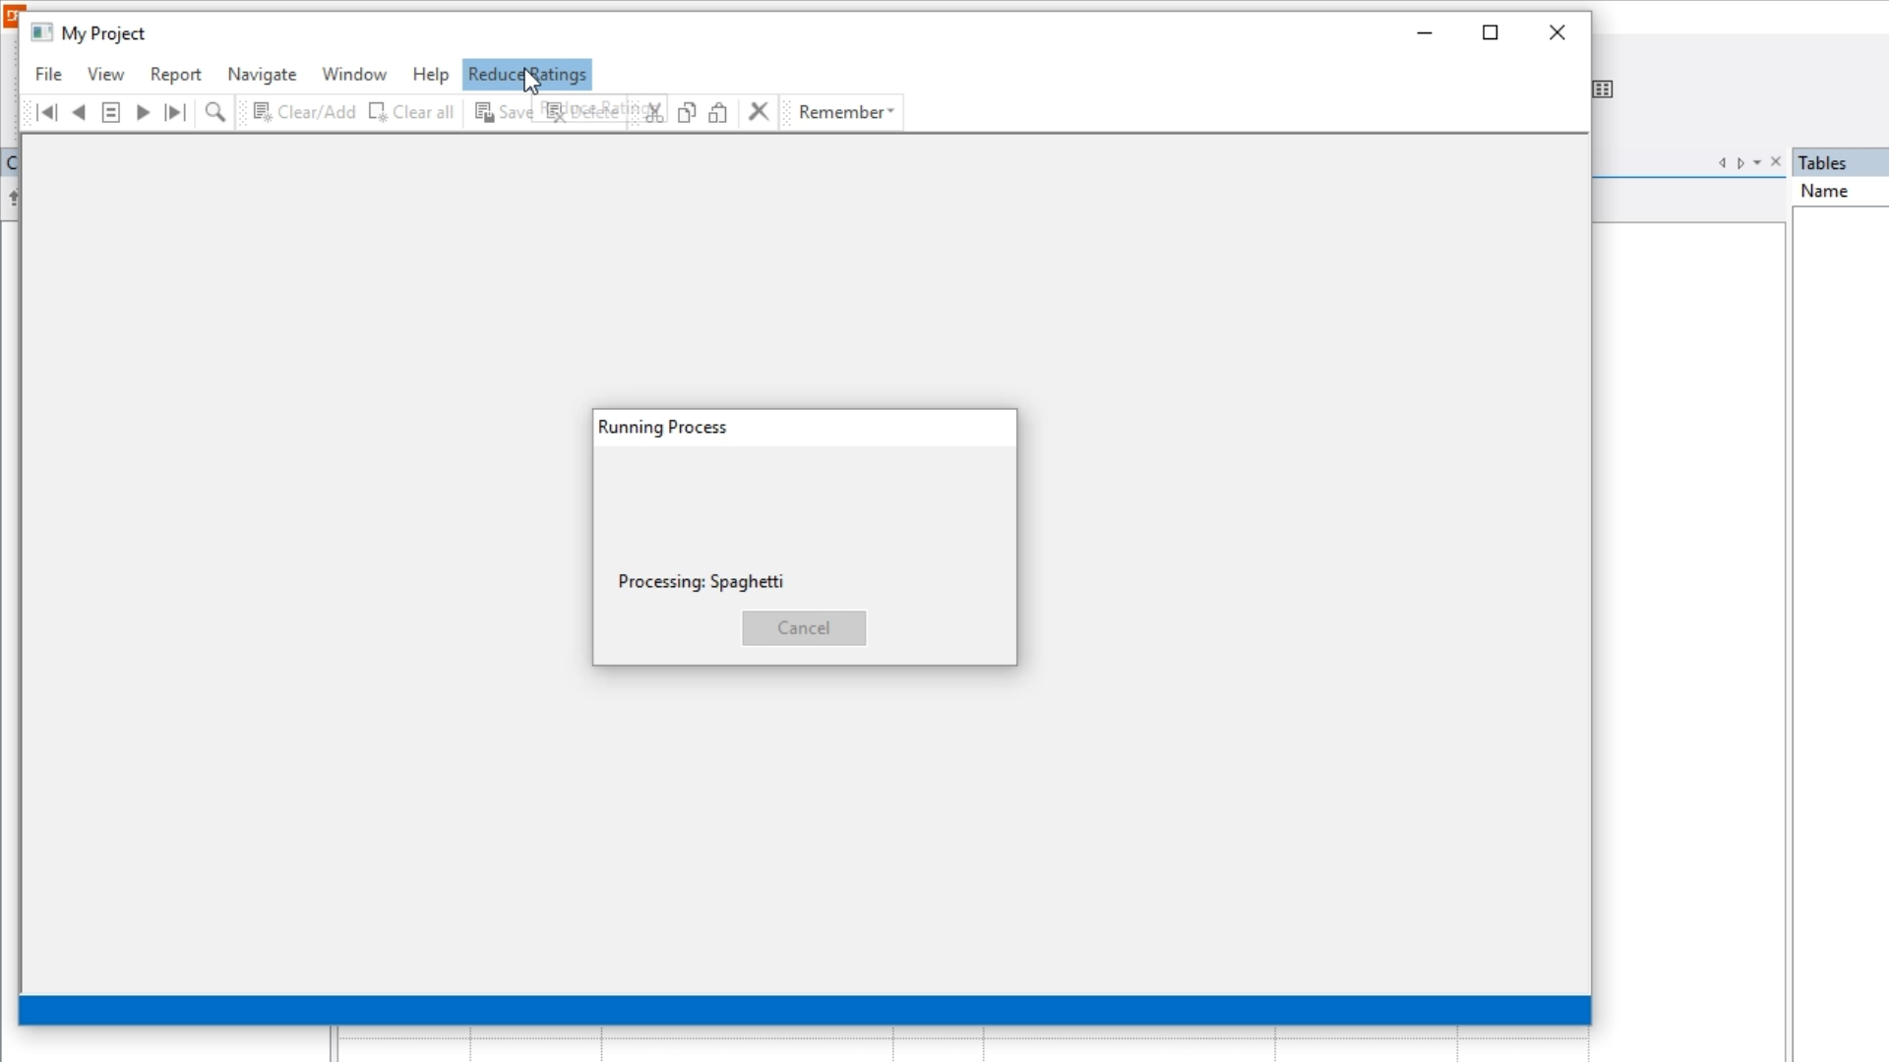Click the previous record arrow

[x=79, y=112]
